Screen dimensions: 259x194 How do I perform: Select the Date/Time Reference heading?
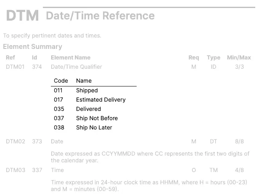click(x=100, y=16)
